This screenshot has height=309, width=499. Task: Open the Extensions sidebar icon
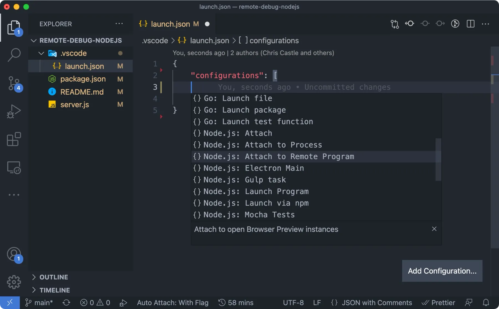click(x=14, y=139)
